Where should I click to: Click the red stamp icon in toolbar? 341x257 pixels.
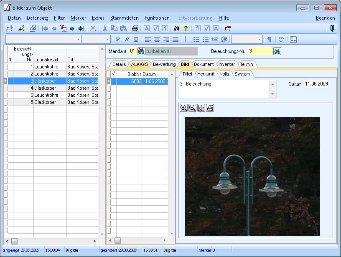(x=228, y=28)
